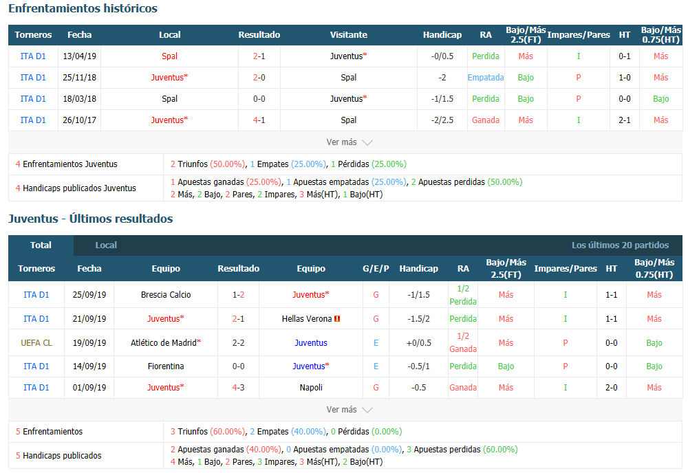Switch to the Total tab
Viewport: 688px width, 473px height.
(x=41, y=245)
